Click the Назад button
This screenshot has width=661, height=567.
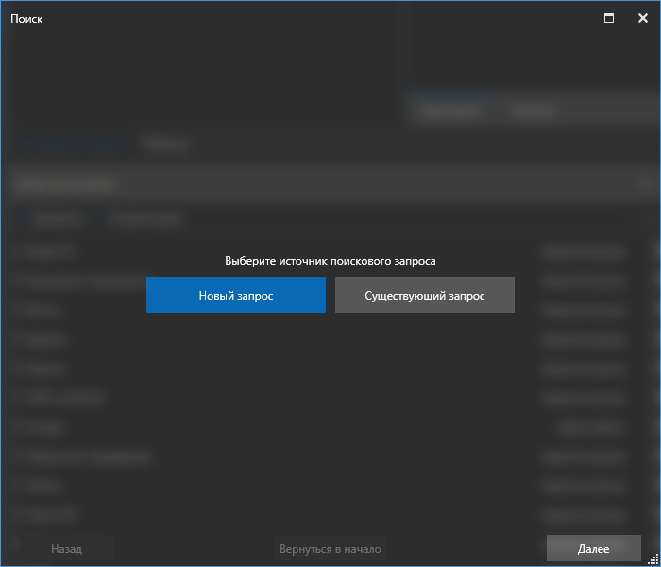[x=66, y=548]
